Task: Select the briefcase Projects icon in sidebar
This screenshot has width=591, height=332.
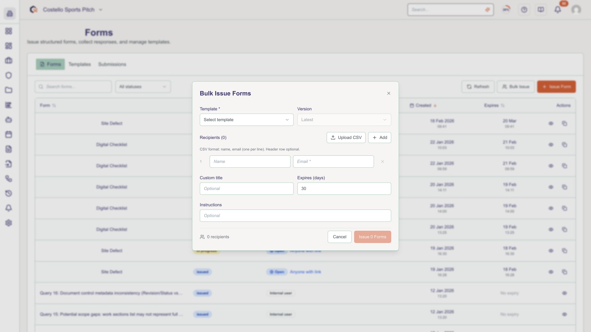Action: (x=9, y=60)
